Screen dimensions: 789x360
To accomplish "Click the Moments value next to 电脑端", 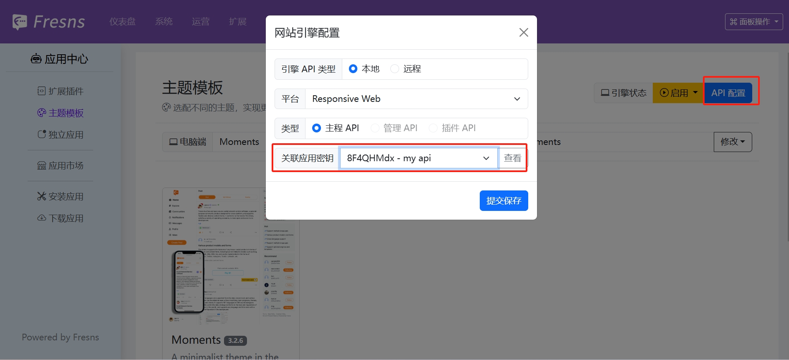I will point(239,142).
